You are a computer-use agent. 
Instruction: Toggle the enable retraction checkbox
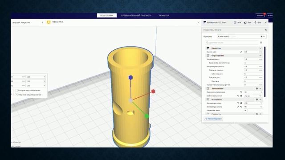[x=245, y=110]
